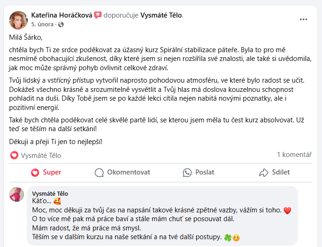322x247 pixels.
Task: Toggle the Super heart reaction button
Action: coord(46,172)
